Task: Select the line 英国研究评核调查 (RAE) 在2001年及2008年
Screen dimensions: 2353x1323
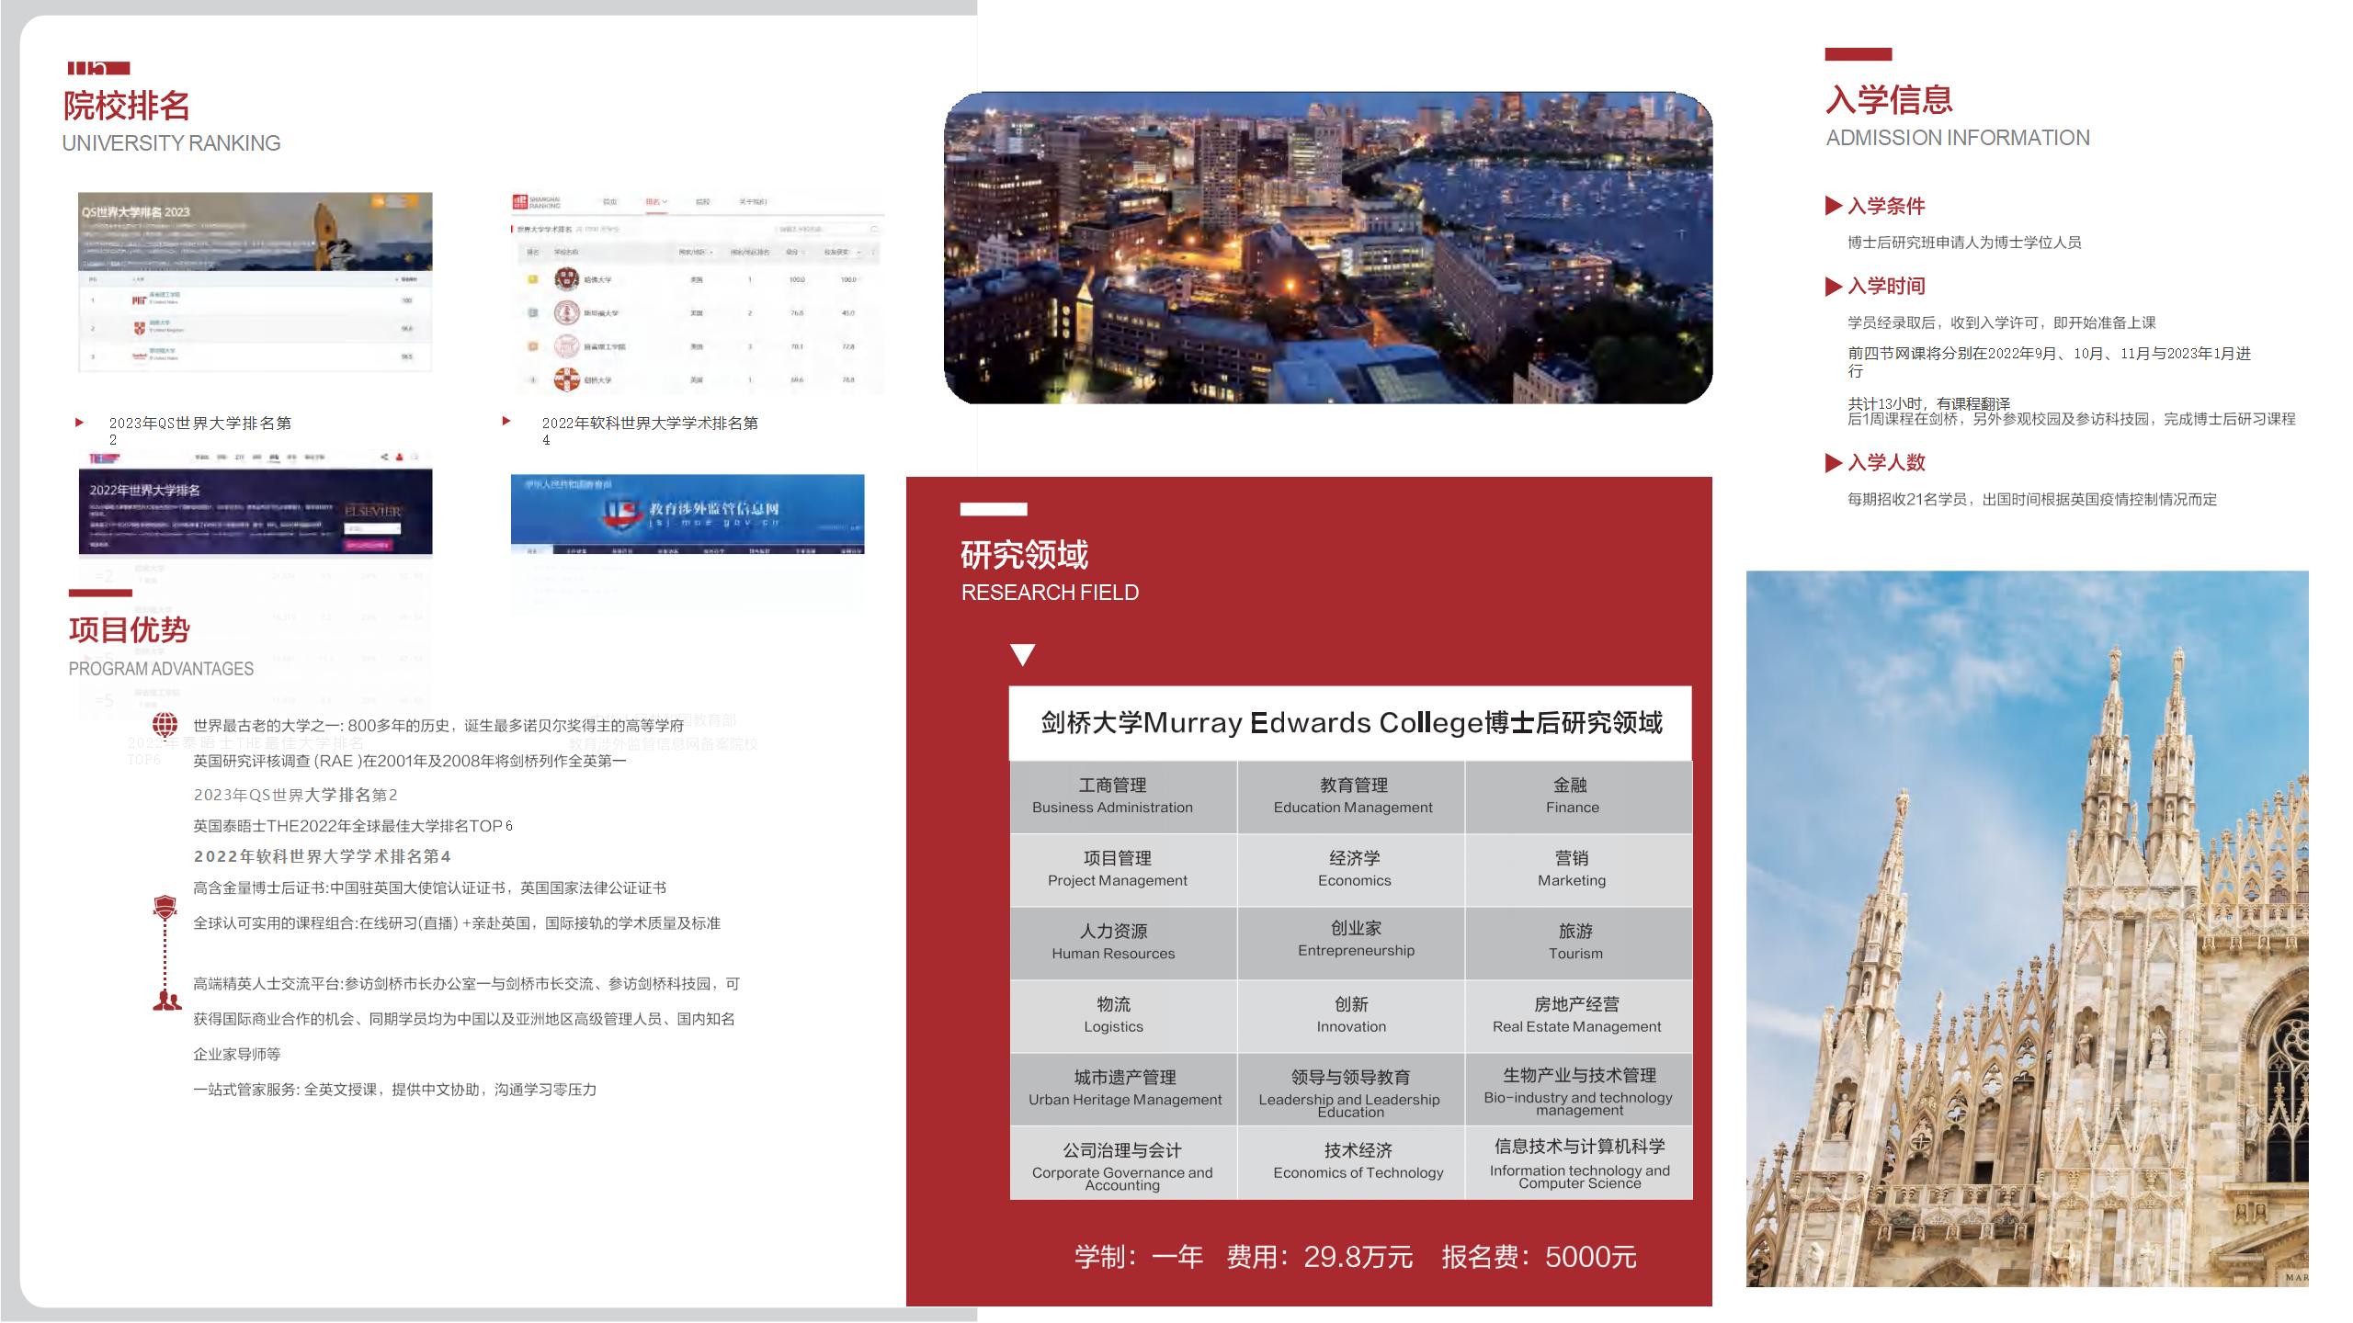Action: [410, 761]
